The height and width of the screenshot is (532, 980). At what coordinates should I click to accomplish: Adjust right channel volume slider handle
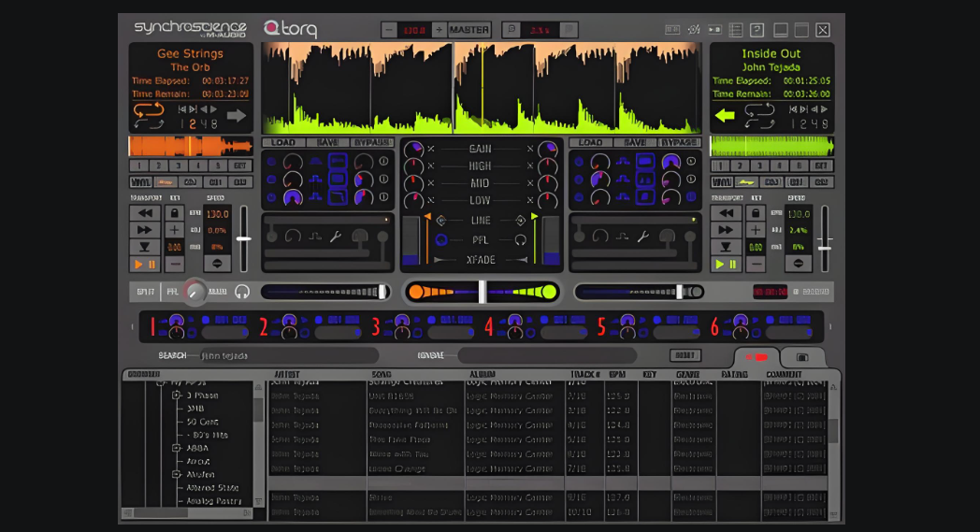(680, 292)
